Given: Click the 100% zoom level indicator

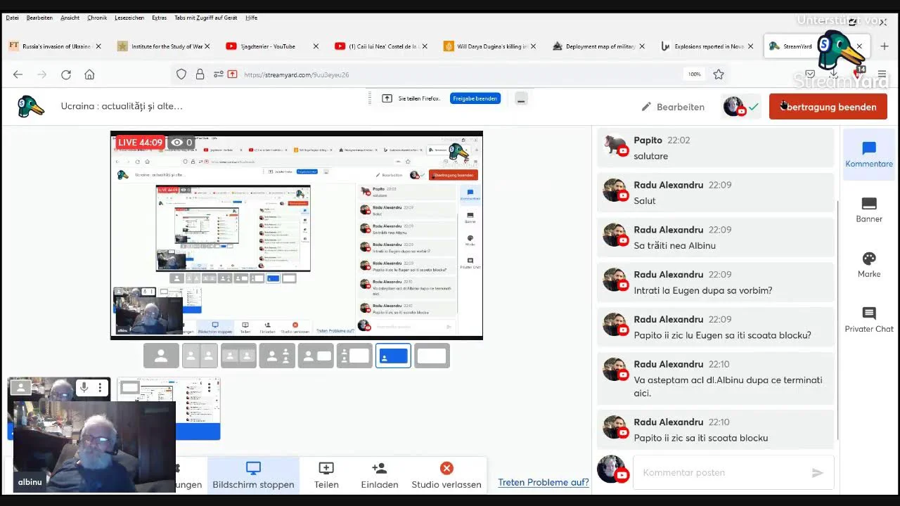Looking at the screenshot, I should point(695,74).
